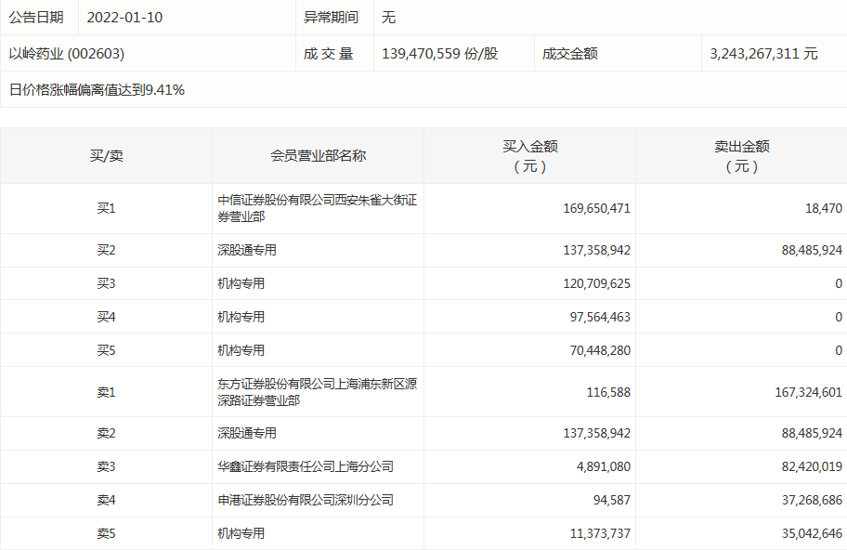
Task: Click the total turnover value 3,243,267,311 元
Action: 763,54
